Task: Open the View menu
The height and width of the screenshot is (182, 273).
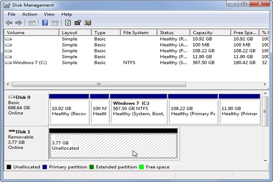Action: (49, 14)
